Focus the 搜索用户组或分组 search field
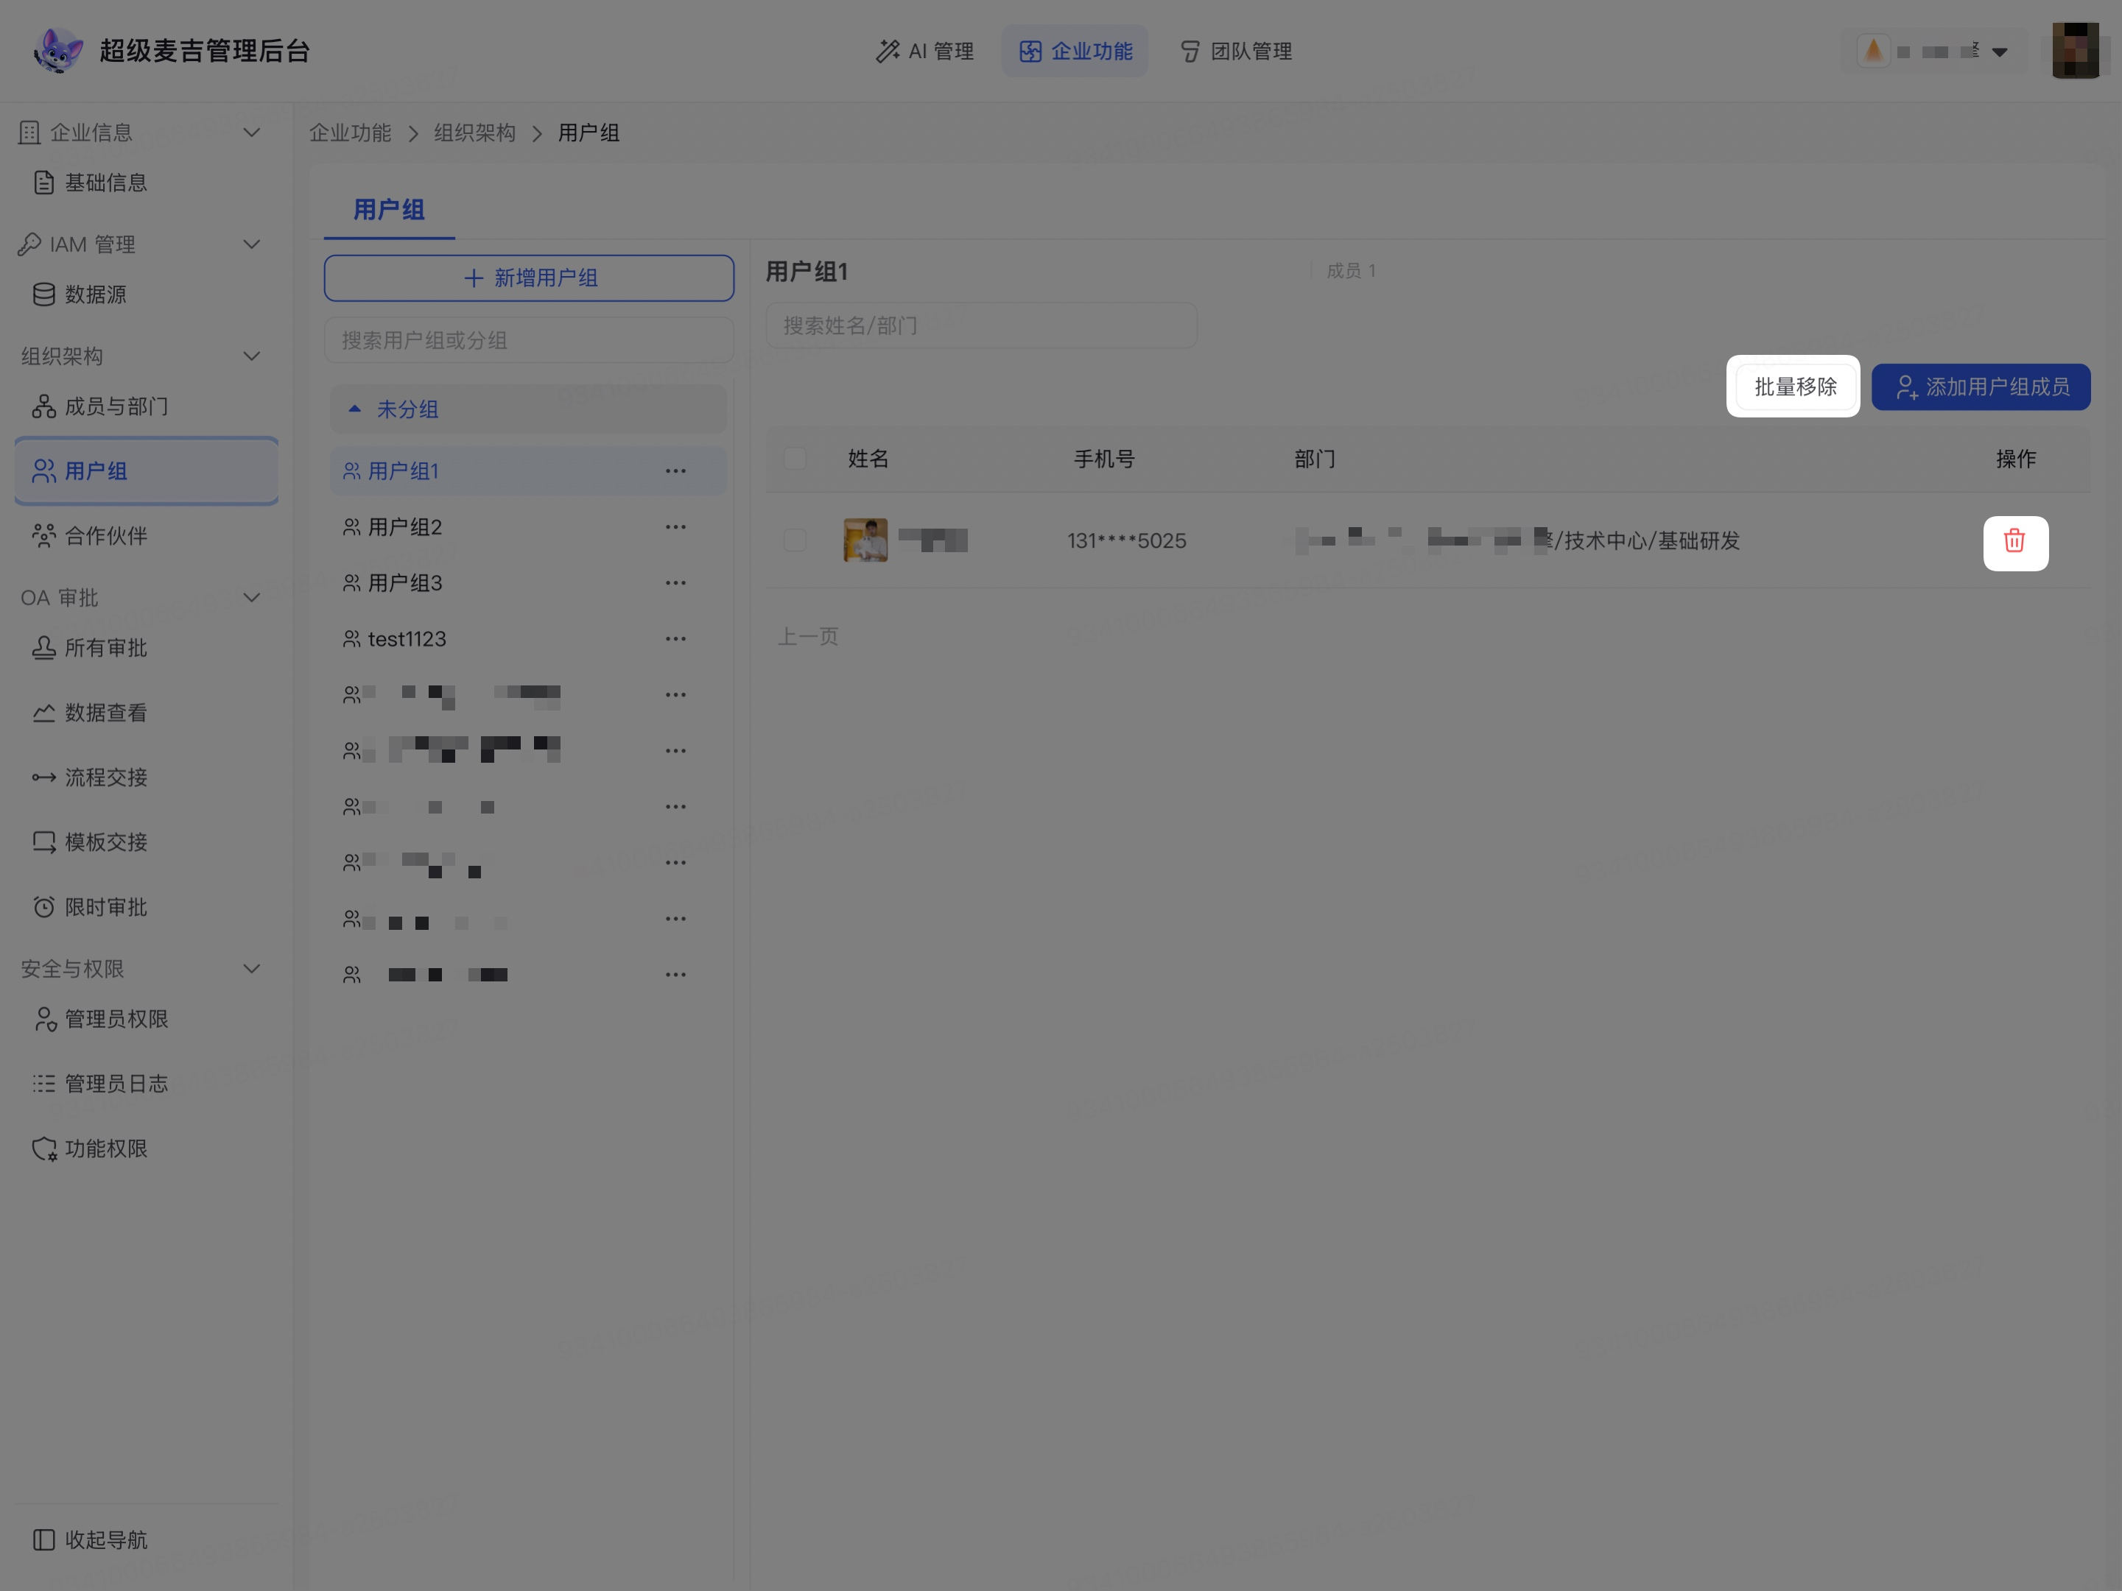The height and width of the screenshot is (1591, 2122). pyautogui.click(x=530, y=340)
